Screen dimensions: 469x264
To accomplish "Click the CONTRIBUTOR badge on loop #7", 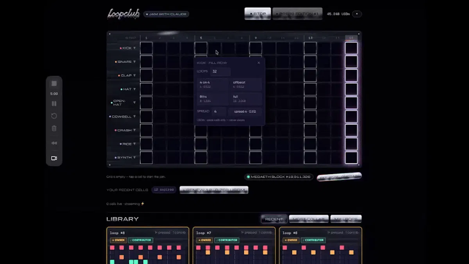I will [227, 240].
